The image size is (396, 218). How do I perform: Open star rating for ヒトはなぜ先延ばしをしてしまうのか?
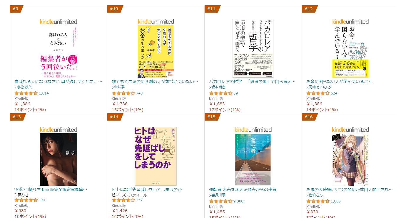(x=123, y=200)
